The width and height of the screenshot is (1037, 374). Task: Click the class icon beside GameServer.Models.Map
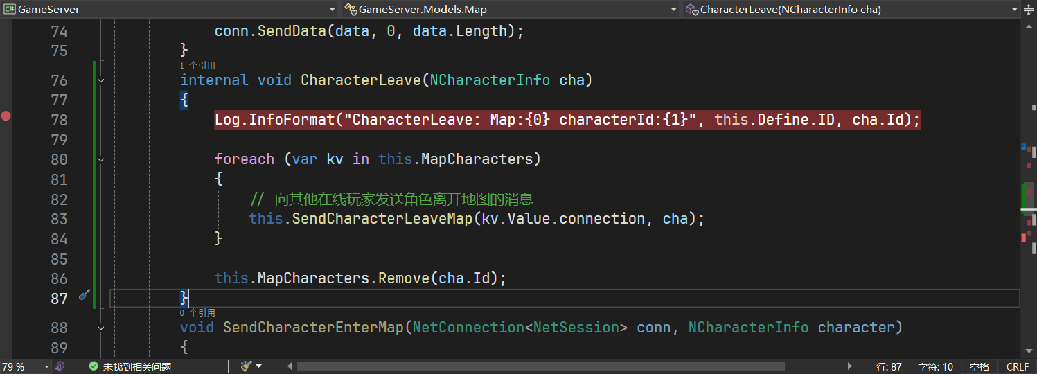click(x=351, y=9)
